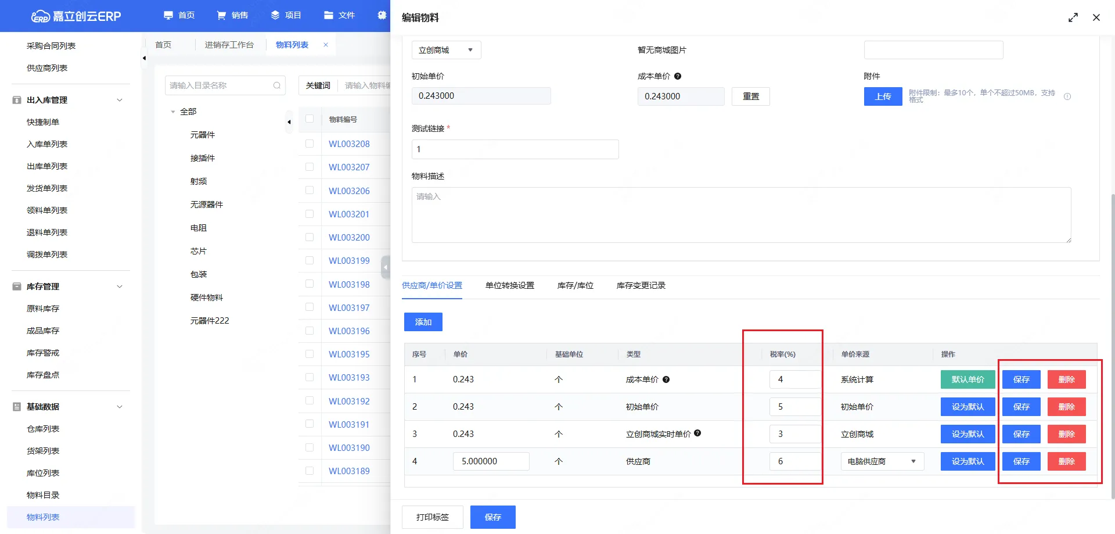Switch to the 单位转换设置 tab
The image size is (1115, 534).
509,285
